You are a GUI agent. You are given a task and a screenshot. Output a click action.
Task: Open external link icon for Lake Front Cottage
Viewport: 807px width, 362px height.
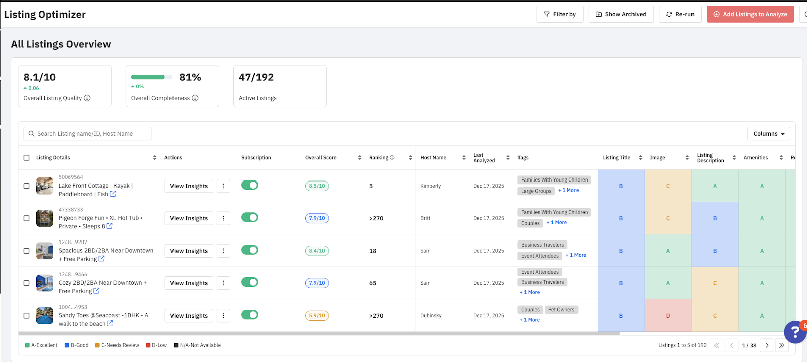[113, 194]
